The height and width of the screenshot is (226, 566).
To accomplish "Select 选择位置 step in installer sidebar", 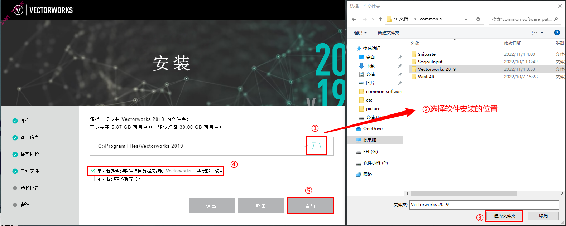I will click(26, 188).
